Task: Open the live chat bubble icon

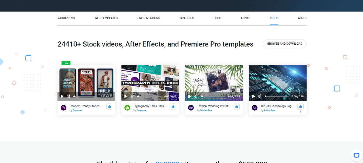Action: tap(356, 155)
